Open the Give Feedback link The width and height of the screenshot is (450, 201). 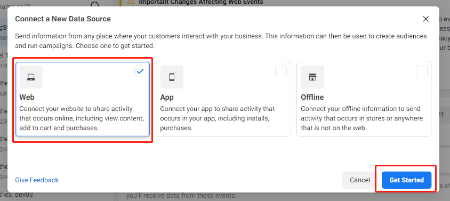click(37, 180)
